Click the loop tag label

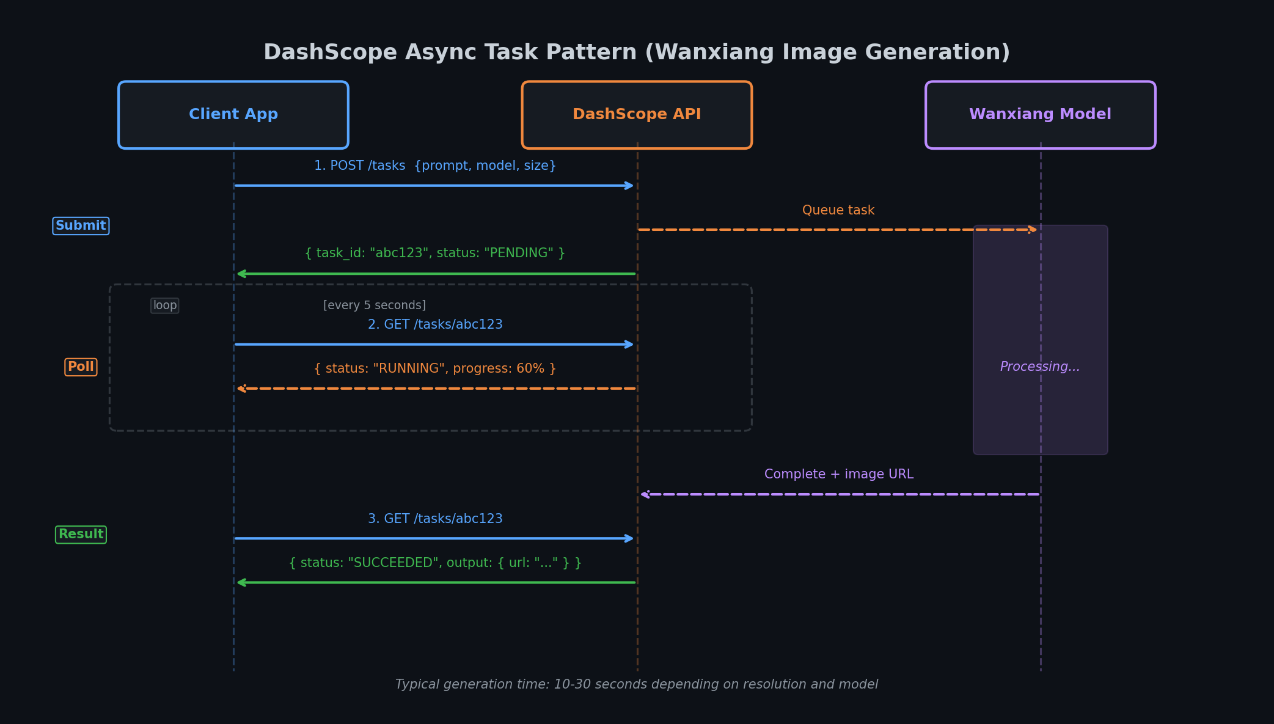click(x=165, y=305)
